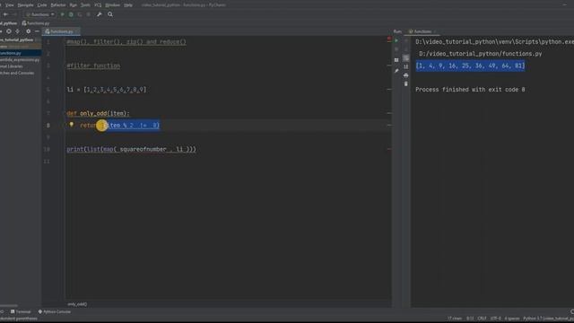The width and height of the screenshot is (574, 323).
Task: Open the Window menu
Action: click(x=112, y=5)
